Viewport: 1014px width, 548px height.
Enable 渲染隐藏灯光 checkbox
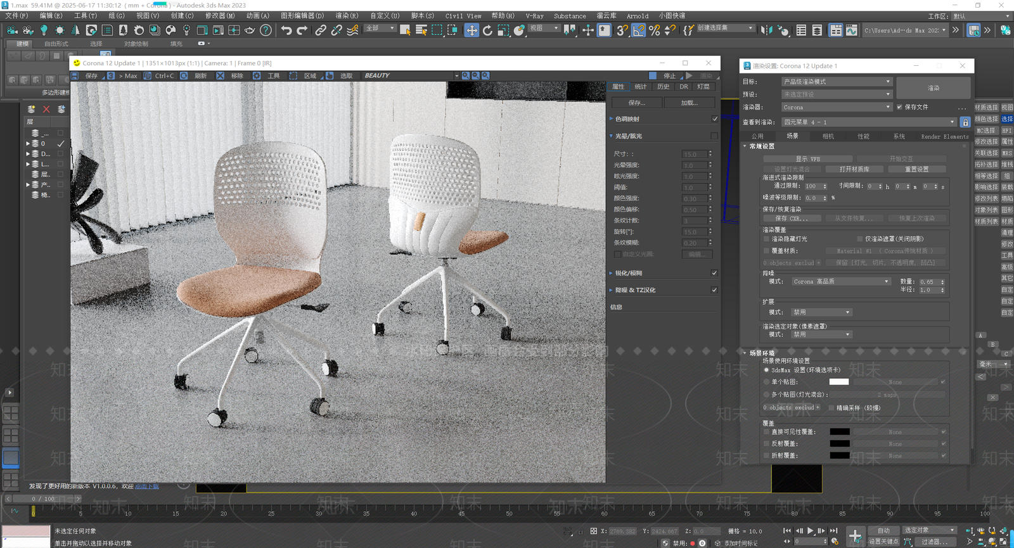(x=766, y=239)
